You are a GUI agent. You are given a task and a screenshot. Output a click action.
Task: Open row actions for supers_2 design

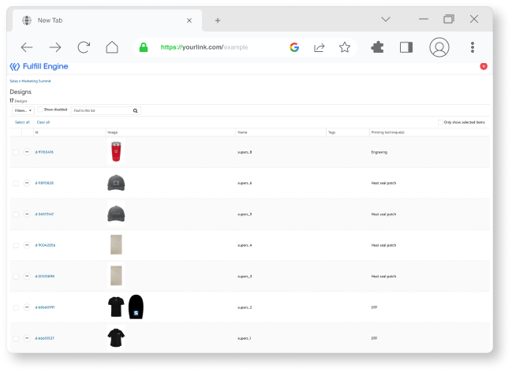point(27,307)
